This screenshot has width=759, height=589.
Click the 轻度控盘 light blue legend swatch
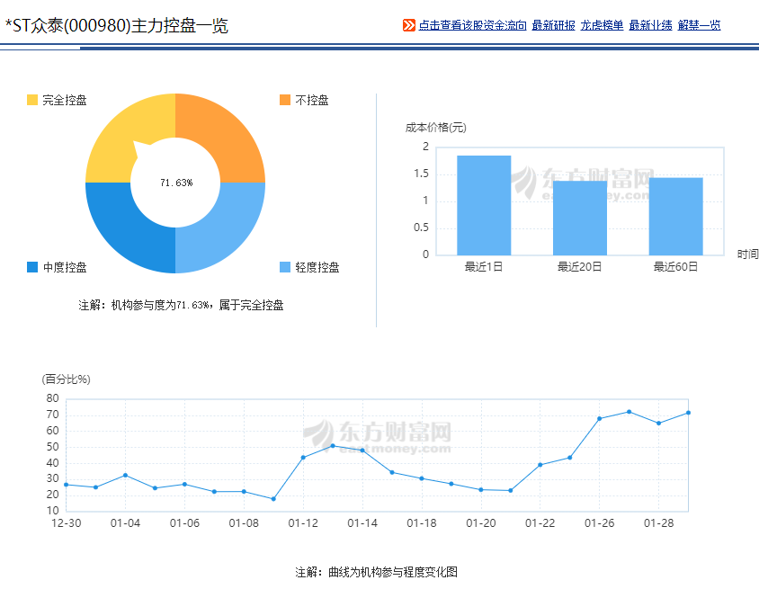pos(285,267)
